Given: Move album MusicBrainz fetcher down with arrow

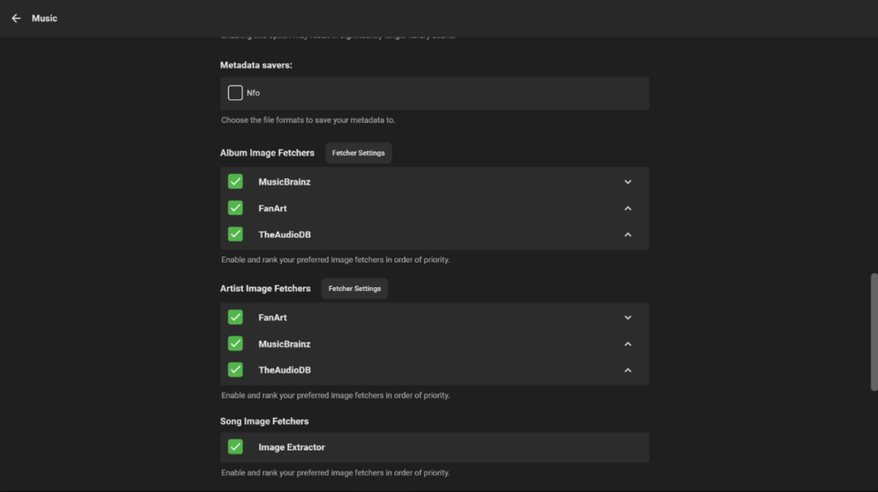Looking at the screenshot, I should [628, 182].
